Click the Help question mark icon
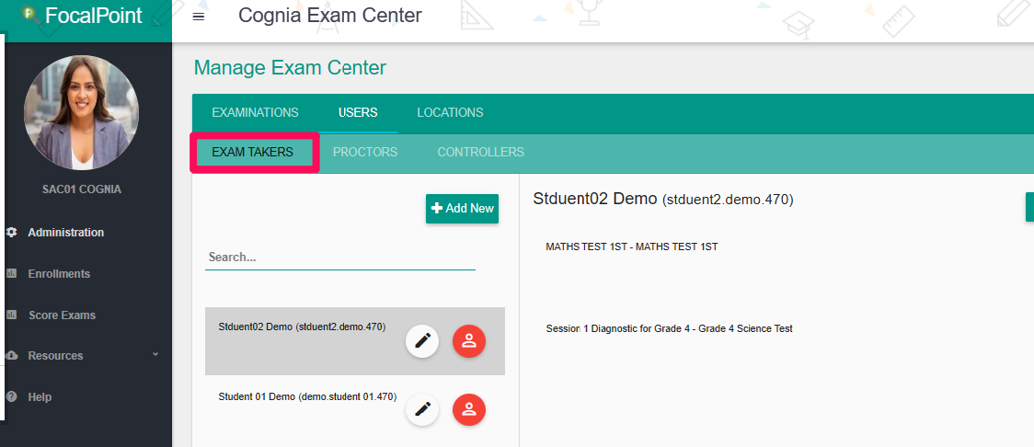1034x447 pixels. pyautogui.click(x=11, y=397)
